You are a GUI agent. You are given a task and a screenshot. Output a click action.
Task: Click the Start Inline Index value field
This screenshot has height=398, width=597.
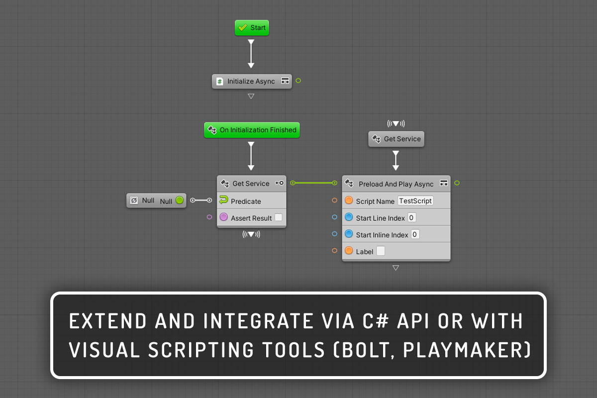[x=415, y=234]
